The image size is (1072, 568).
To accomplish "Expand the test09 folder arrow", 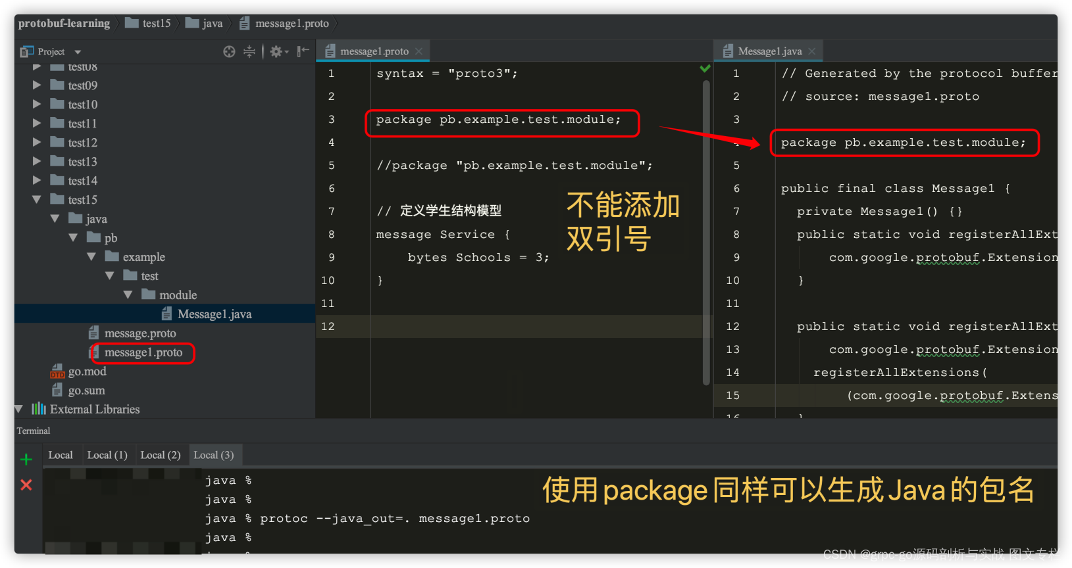I will point(37,85).
